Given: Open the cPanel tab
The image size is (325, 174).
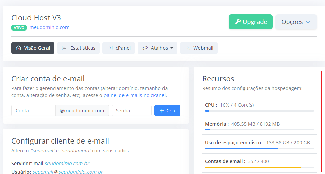Looking at the screenshot, I should 119,48.
